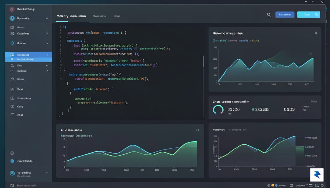
Task: Click the terminal-style sidebar icon above "Cate"
Action: tap(12, 98)
